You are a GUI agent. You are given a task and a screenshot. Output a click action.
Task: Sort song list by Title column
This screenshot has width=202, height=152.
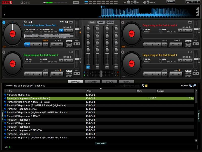point(46,91)
